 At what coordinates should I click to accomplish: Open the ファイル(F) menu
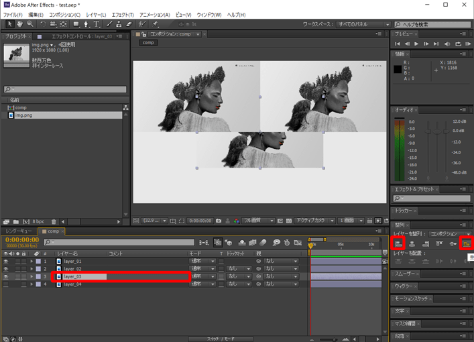13,15
